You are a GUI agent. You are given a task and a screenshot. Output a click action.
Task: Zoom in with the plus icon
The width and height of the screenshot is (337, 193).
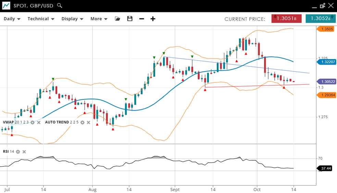153,19
